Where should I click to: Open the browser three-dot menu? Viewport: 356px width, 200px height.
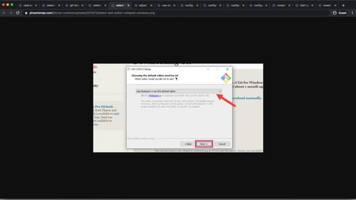pos(352,13)
